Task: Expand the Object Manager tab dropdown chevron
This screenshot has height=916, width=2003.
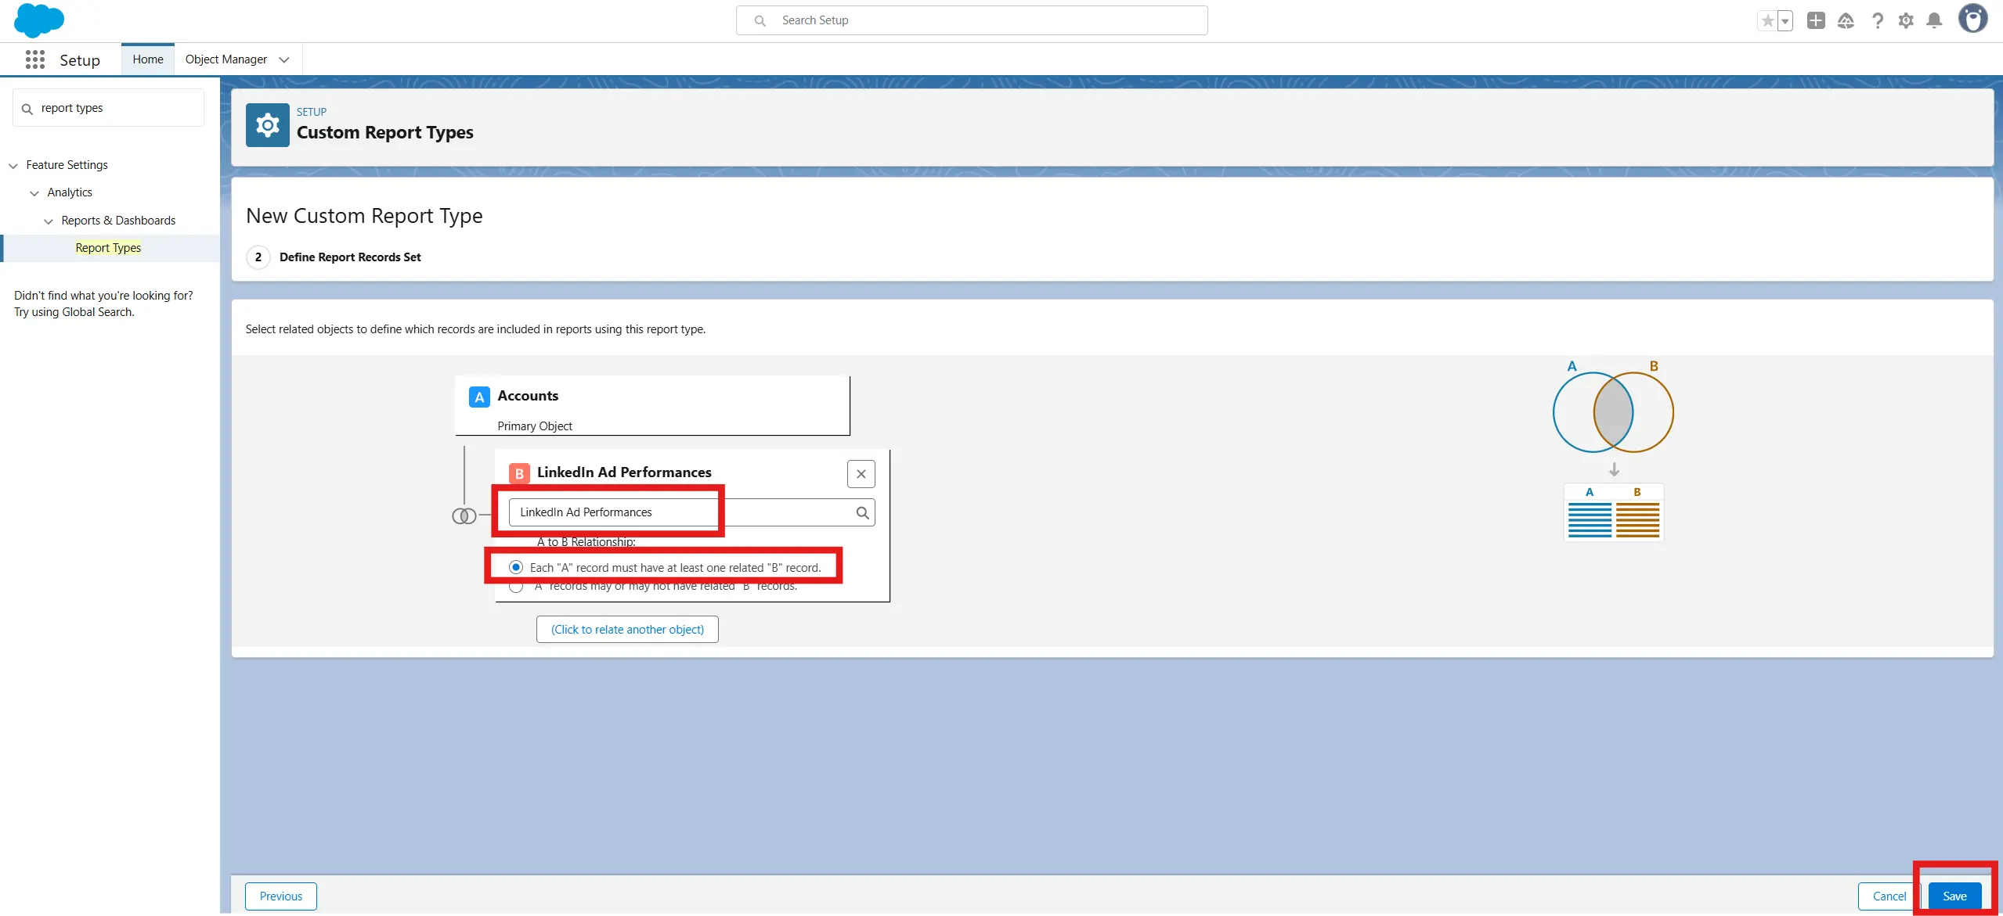Action: point(284,59)
